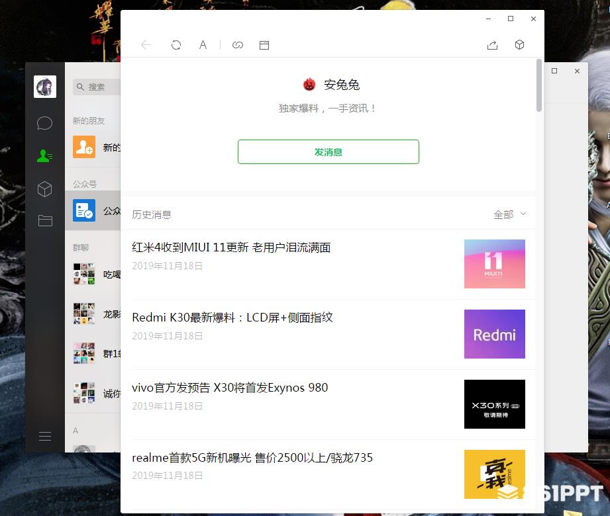
Task: Open font size setting (A icon)
Action: [203, 45]
